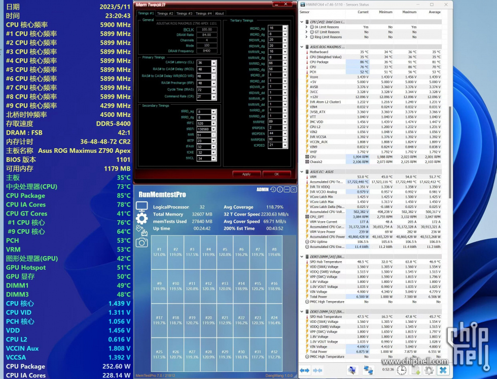Open About tab in MemTweakIt
This screenshot has height=379, width=497.
click(x=219, y=14)
